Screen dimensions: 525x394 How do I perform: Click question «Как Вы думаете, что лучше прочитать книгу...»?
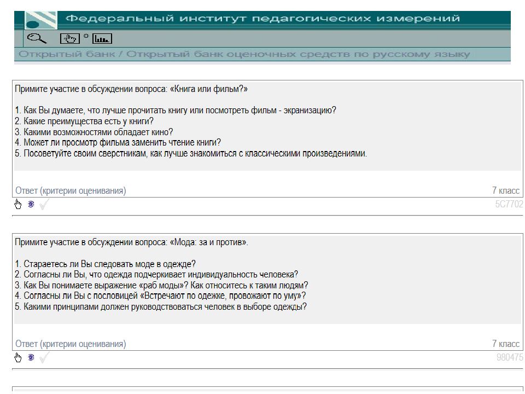pyautogui.click(x=176, y=111)
